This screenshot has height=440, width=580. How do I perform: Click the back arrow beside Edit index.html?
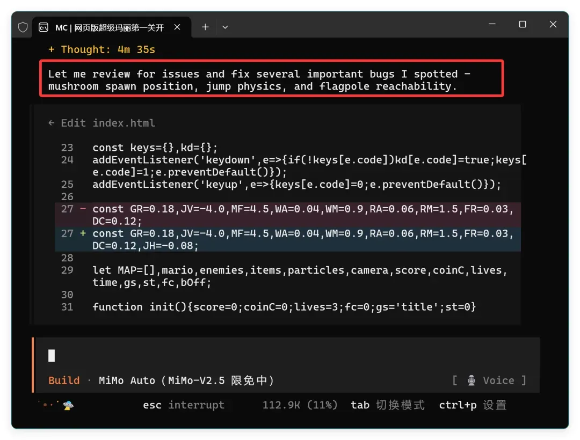pos(52,123)
